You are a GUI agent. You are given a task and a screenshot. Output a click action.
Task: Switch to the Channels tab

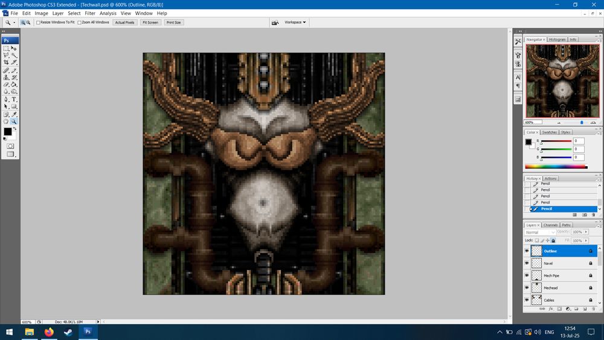click(x=550, y=225)
